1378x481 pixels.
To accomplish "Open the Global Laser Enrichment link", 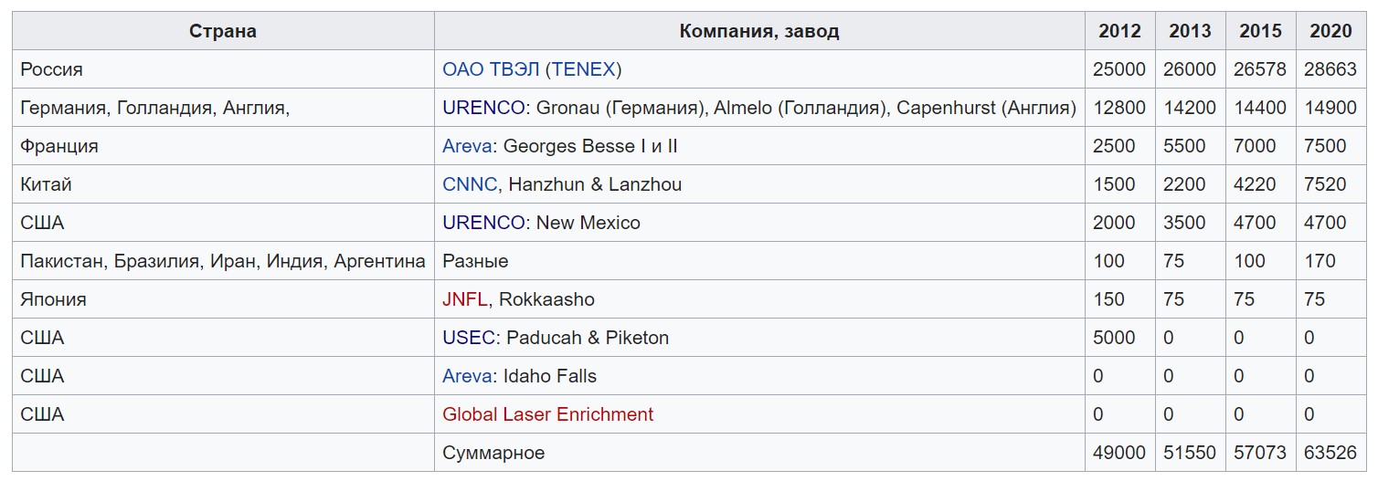I will [x=547, y=414].
